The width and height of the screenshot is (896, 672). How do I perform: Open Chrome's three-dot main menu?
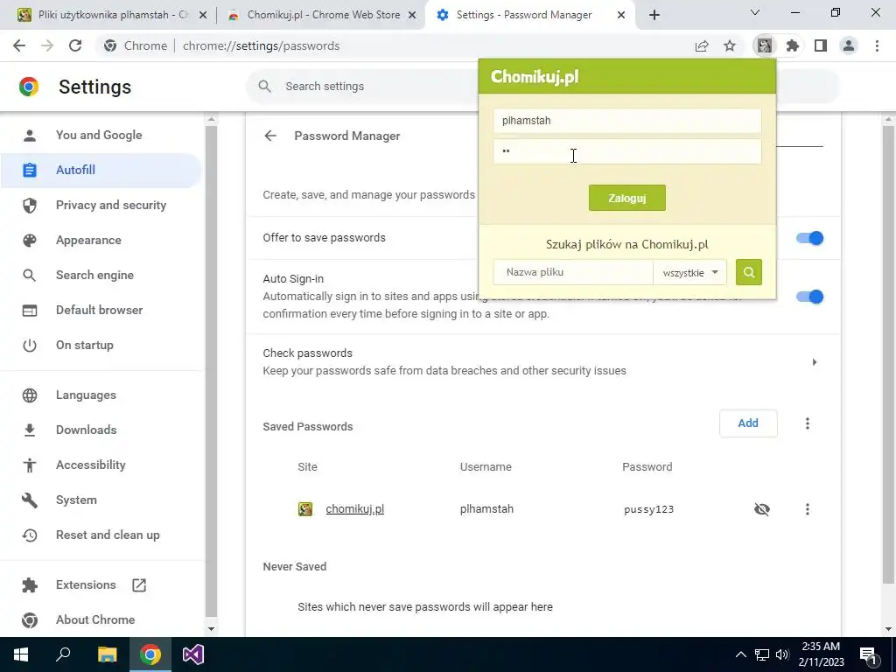(x=877, y=45)
